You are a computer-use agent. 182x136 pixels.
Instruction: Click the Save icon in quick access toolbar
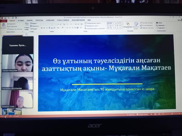[x=5, y=18]
